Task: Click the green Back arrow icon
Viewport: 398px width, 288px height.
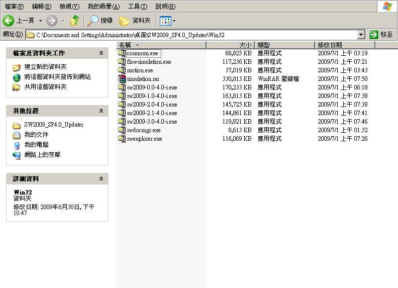Action: tap(9, 21)
